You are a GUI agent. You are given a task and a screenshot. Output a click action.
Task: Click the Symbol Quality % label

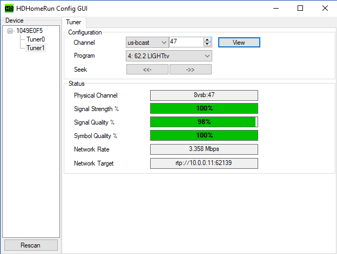pos(96,136)
